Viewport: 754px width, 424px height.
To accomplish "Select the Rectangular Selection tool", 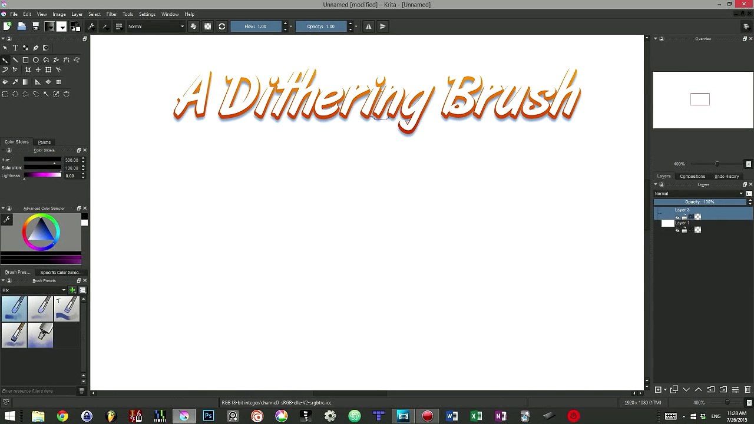I will click(5, 94).
